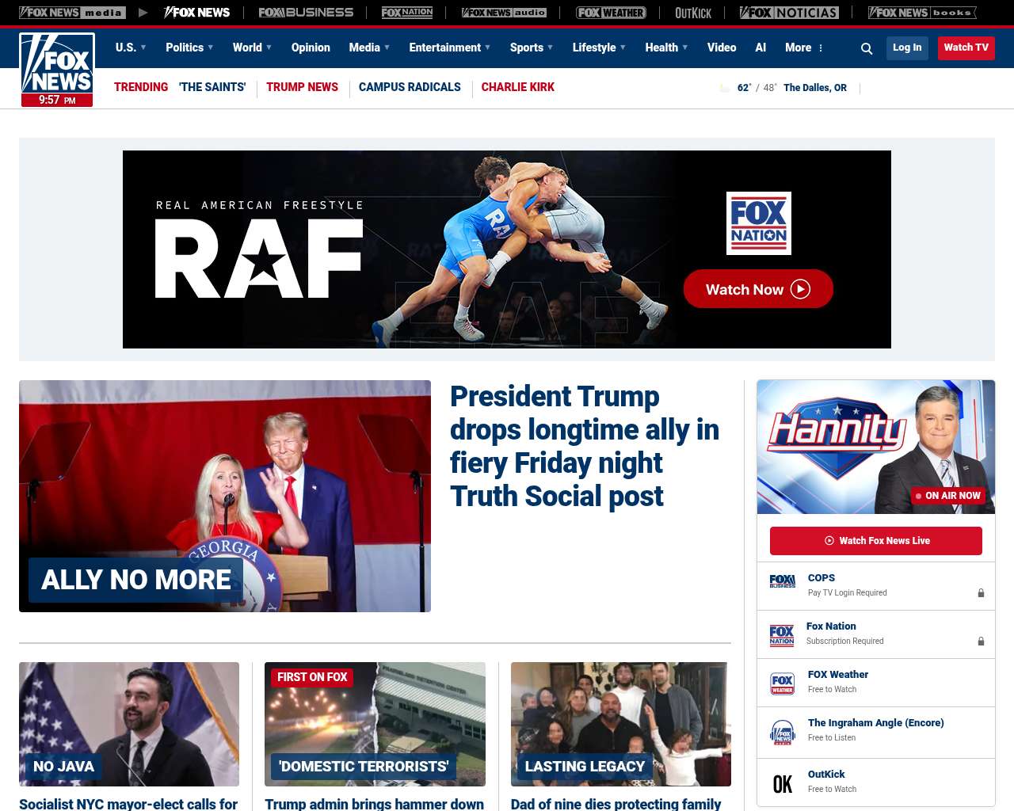The width and height of the screenshot is (1014, 811).
Task: Open the More vertical dots menu icon
Action: (x=821, y=48)
